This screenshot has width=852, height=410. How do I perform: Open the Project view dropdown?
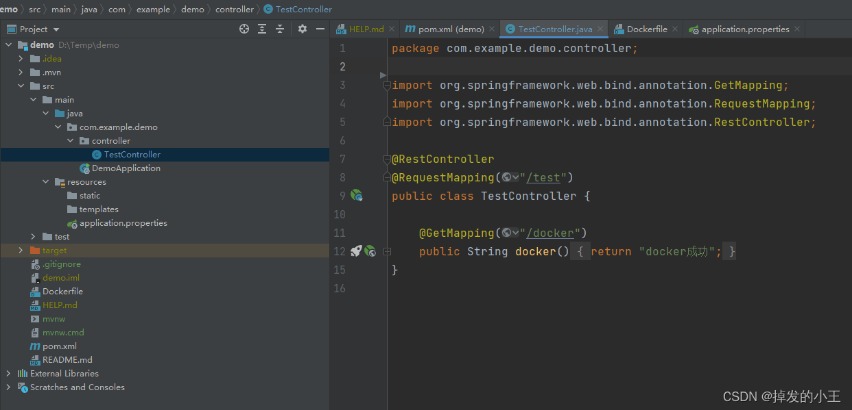[56, 29]
